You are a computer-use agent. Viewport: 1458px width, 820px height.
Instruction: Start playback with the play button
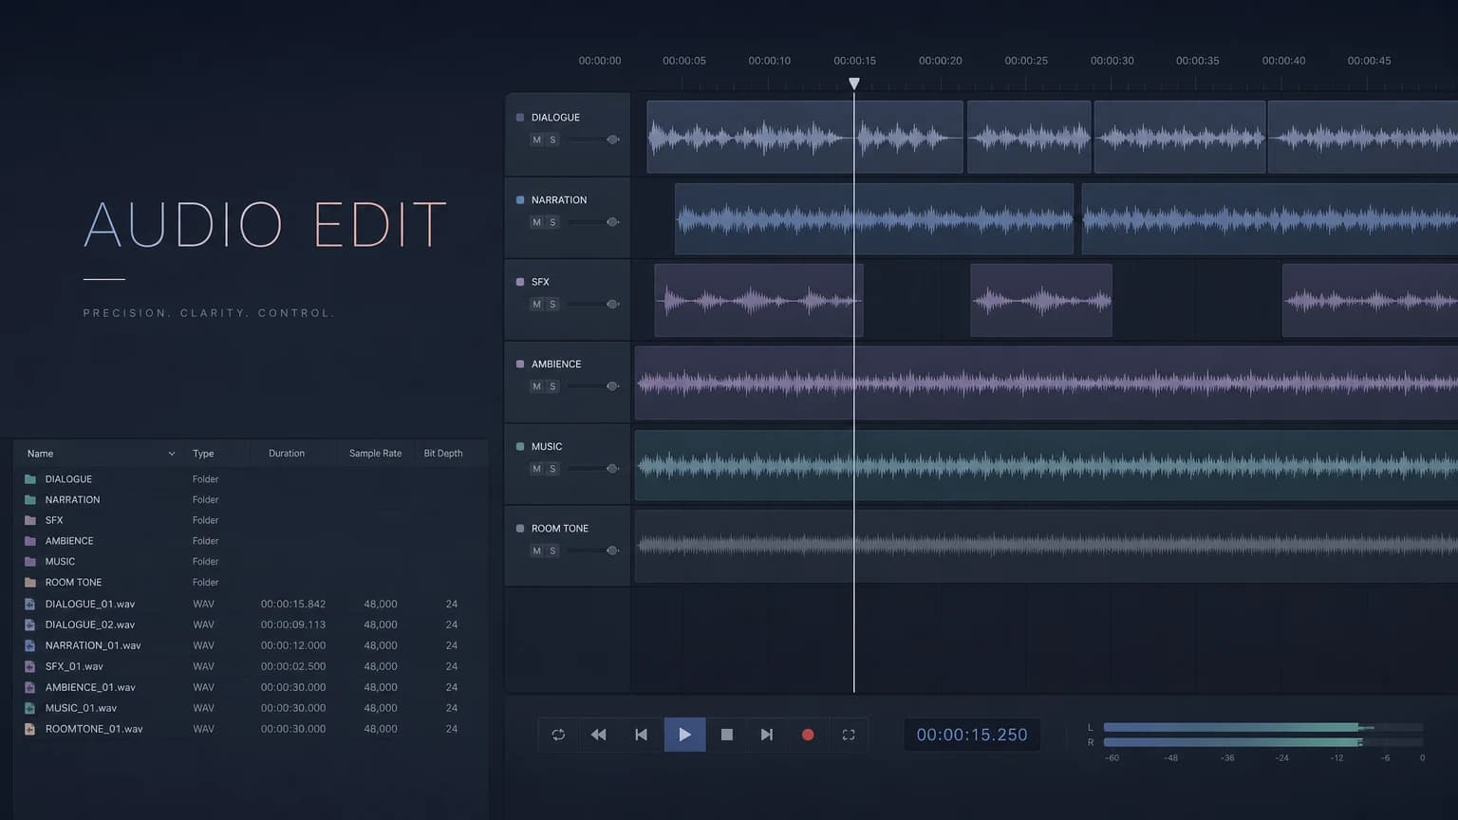pos(684,735)
